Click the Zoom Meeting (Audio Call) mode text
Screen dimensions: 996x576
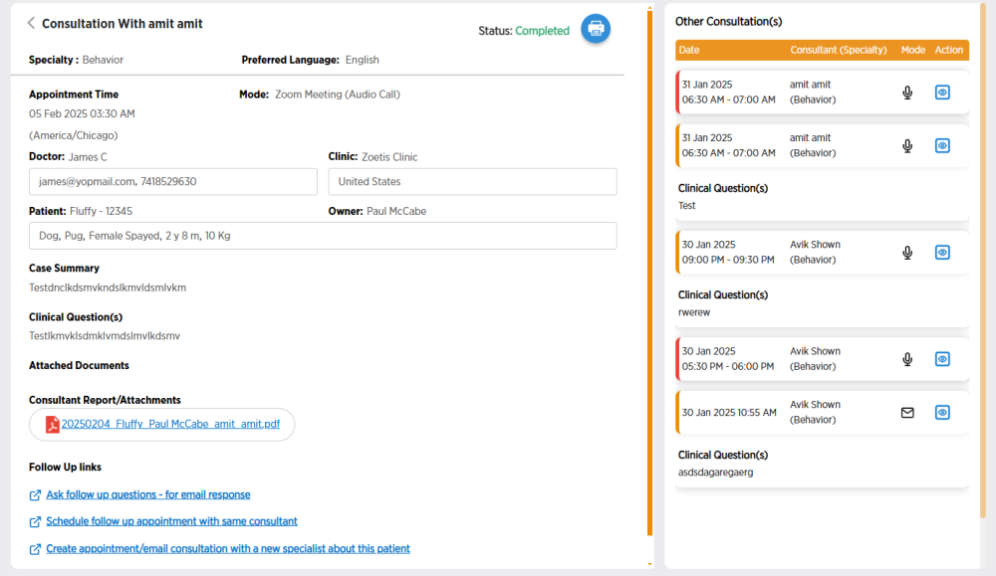click(338, 94)
